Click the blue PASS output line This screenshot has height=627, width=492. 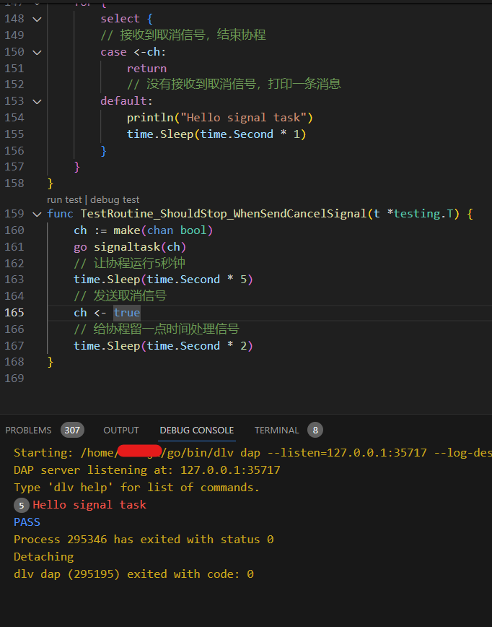(27, 522)
